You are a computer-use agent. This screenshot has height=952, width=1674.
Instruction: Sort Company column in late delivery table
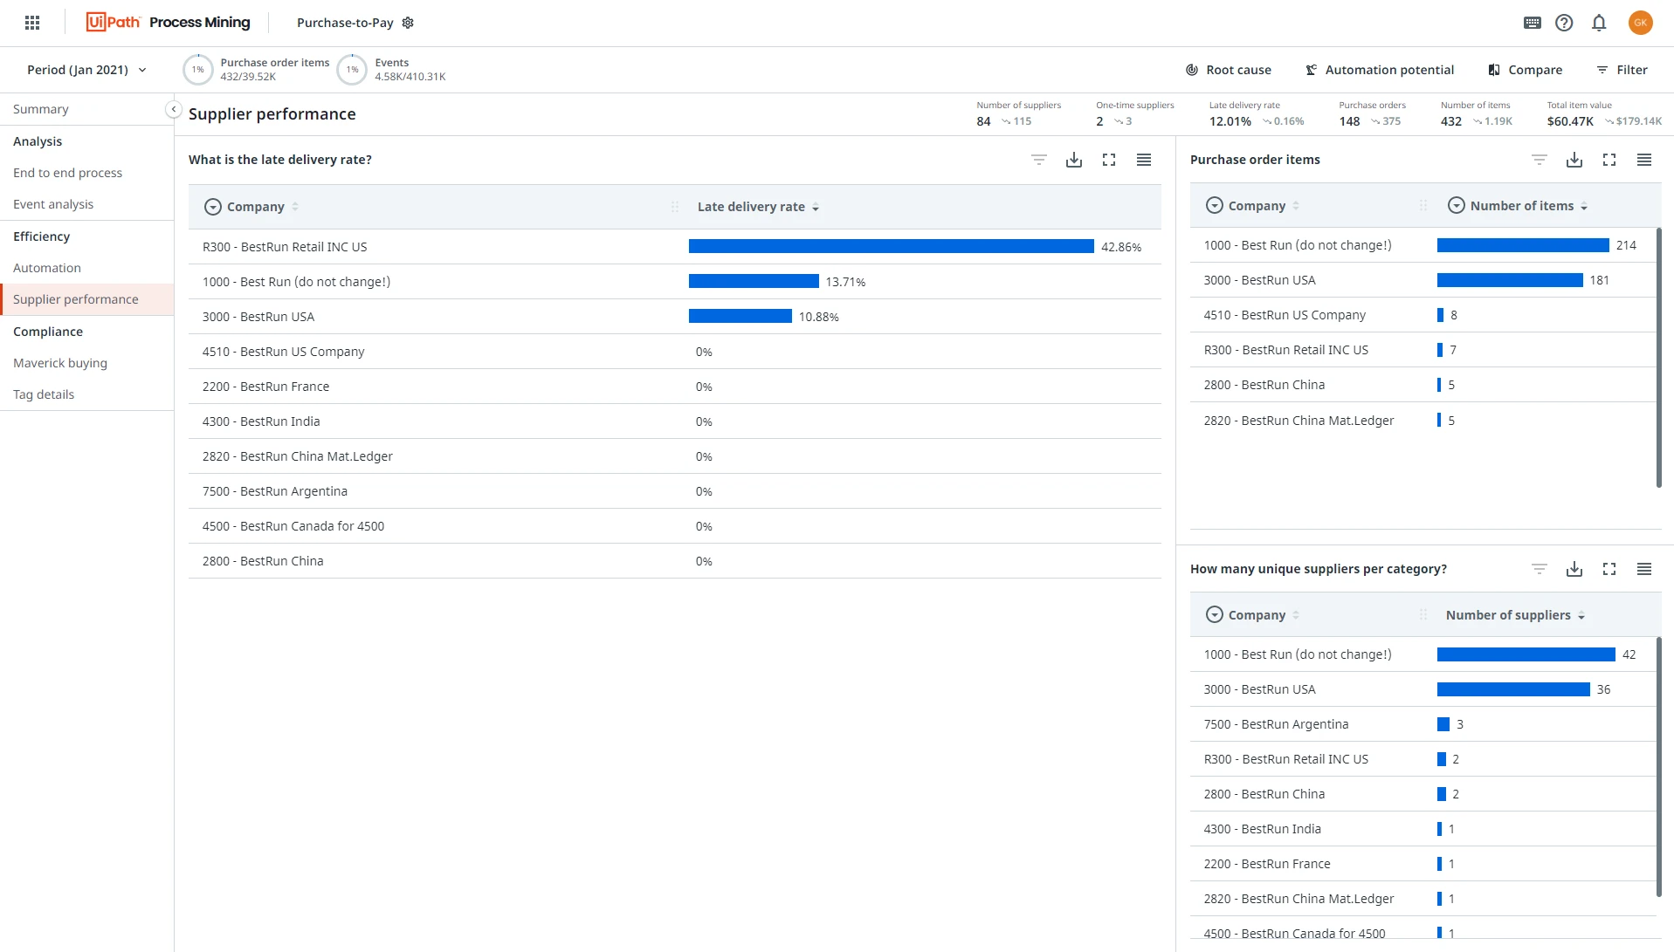295,207
